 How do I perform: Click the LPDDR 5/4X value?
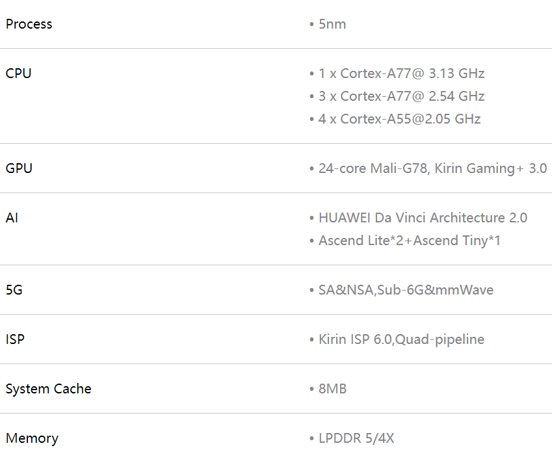(x=356, y=438)
